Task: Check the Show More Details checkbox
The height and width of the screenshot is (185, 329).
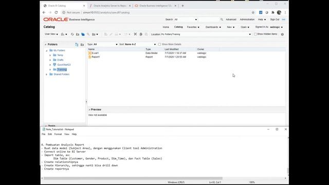Action: 159,44
